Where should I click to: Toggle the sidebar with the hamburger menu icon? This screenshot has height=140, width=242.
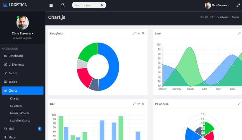51,5
